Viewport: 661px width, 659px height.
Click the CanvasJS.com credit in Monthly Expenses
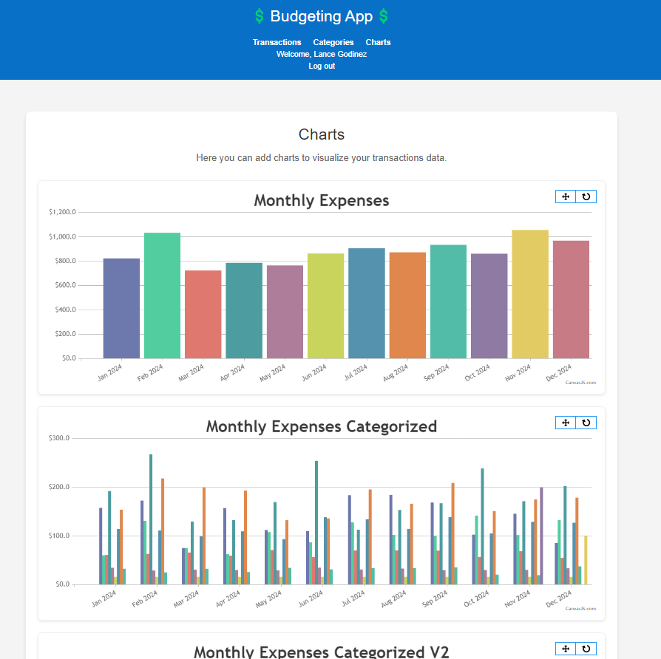pos(580,383)
